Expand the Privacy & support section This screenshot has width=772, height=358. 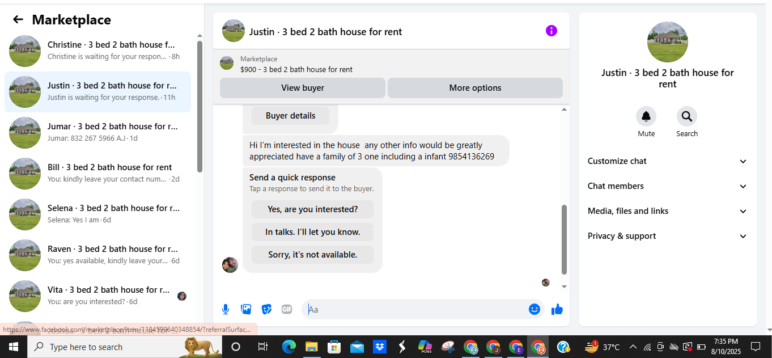point(668,236)
